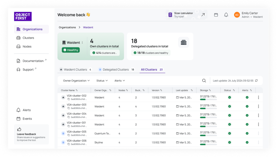This screenshot has width=277, height=157.
Task: Click the Quantum Te... owner cell
Action: 102,134
